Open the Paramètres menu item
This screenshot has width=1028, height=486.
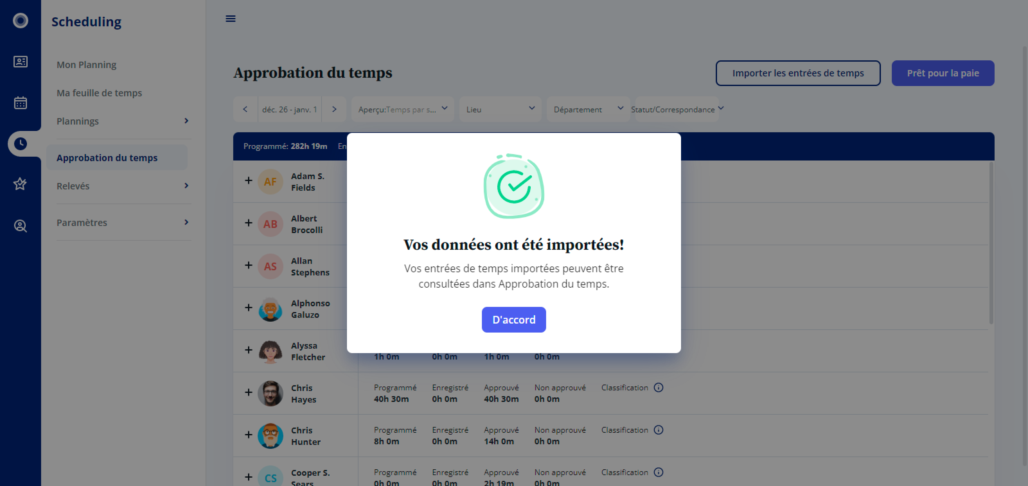tap(82, 222)
